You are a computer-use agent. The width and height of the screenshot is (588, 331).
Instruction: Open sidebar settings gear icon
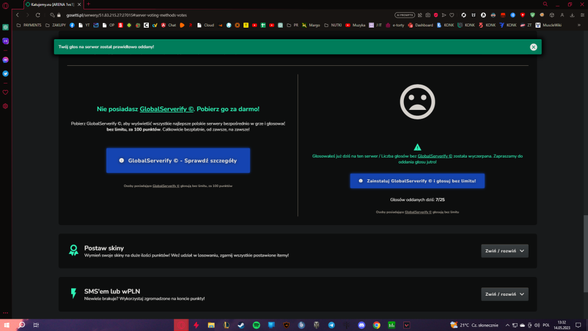[5, 106]
